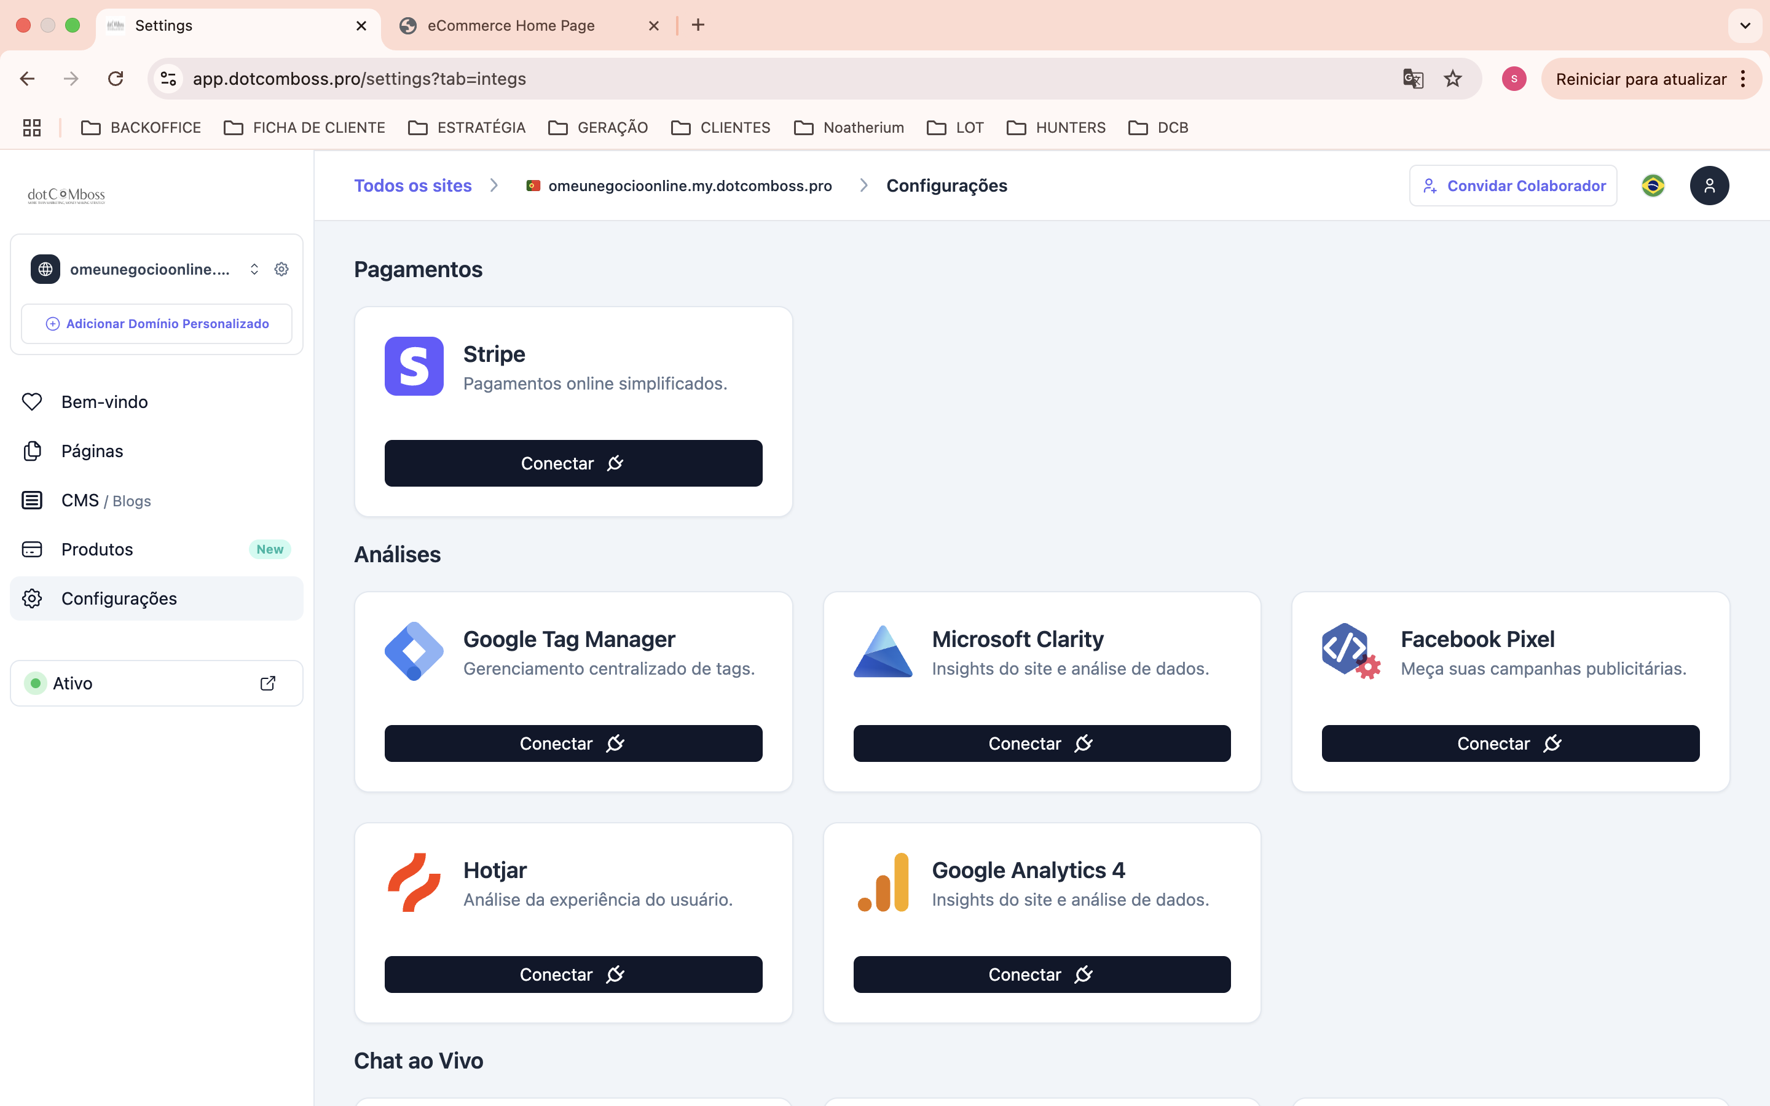The width and height of the screenshot is (1770, 1106).
Task: Click the Microsoft Clarity logo
Action: pos(883,651)
